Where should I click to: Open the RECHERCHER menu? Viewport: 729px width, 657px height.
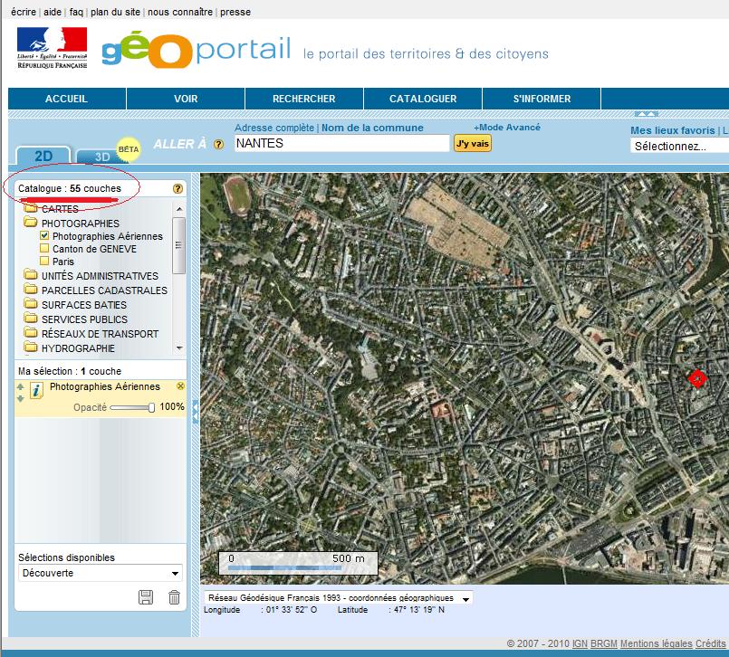click(x=303, y=99)
